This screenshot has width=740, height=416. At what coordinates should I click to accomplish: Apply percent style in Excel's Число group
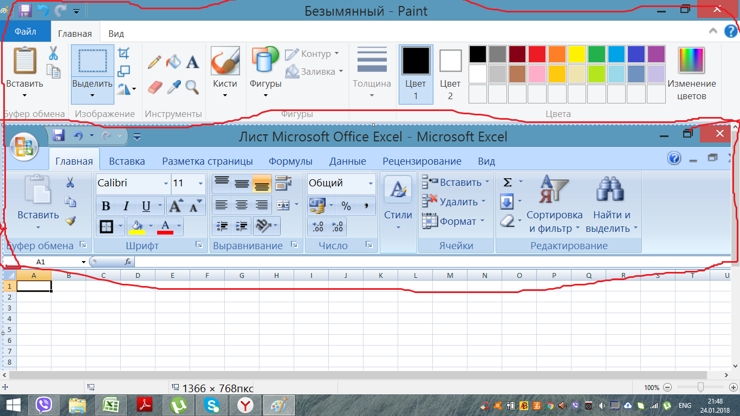(x=346, y=206)
